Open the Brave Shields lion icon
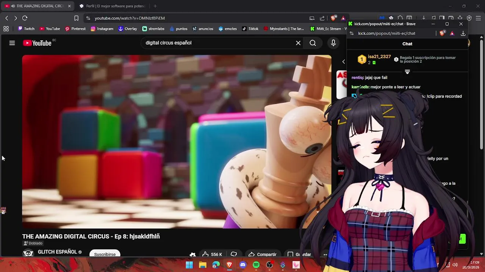Viewport: 485px width, 272px height. click(333, 18)
